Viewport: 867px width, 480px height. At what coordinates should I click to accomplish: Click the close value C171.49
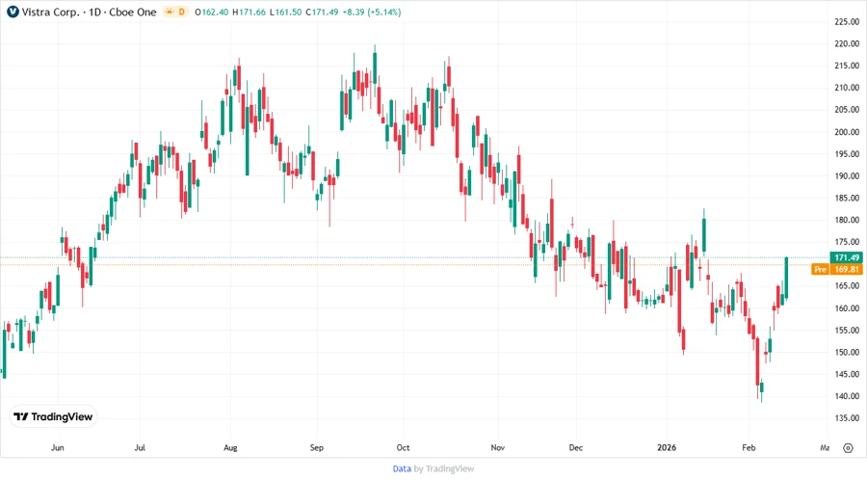(323, 12)
